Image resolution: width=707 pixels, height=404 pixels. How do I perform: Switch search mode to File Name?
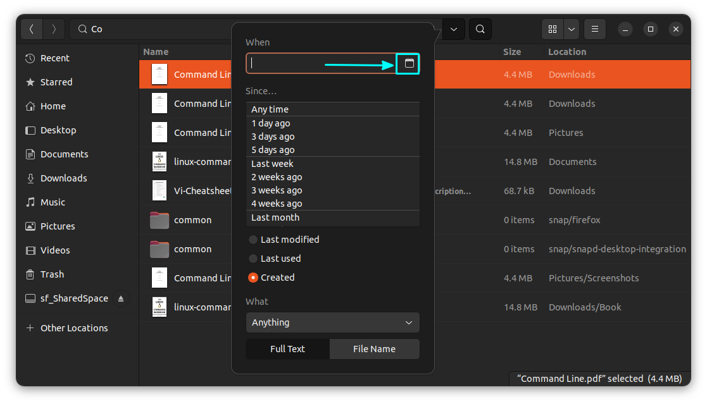pyautogui.click(x=374, y=349)
